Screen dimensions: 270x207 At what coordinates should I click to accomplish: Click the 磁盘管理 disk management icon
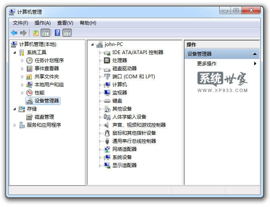(29, 117)
